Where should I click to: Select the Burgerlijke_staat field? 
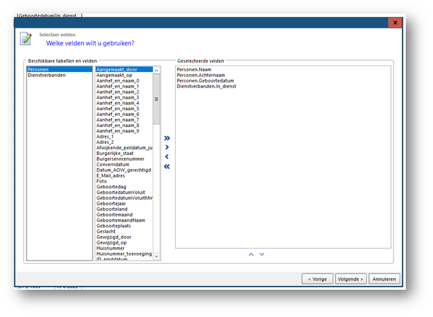click(x=124, y=153)
